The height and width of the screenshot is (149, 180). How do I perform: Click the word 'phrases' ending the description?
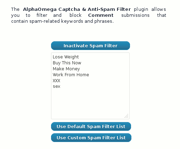pyautogui.click(x=104, y=21)
